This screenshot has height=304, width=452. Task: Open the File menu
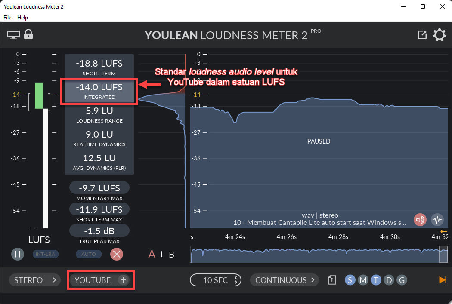tap(7, 18)
